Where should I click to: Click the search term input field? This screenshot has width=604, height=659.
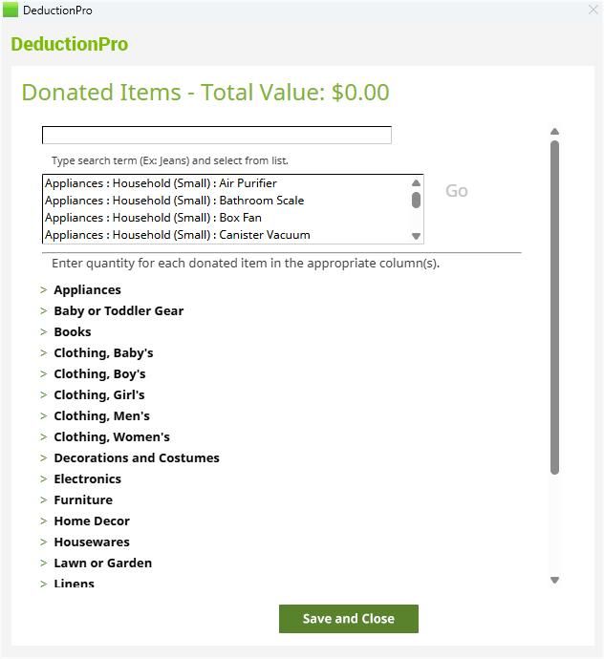(217, 136)
